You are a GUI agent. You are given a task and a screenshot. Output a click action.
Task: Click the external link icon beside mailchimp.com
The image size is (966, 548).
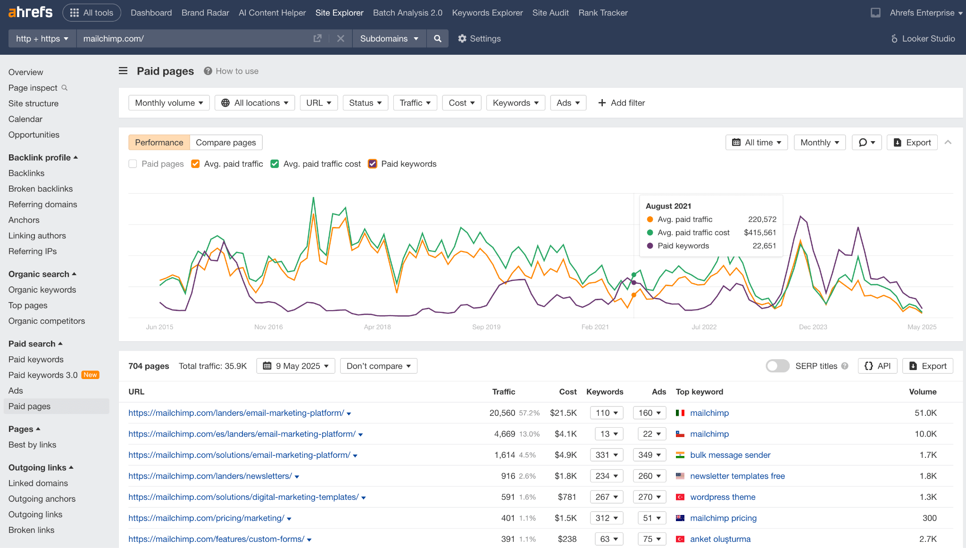(x=317, y=39)
